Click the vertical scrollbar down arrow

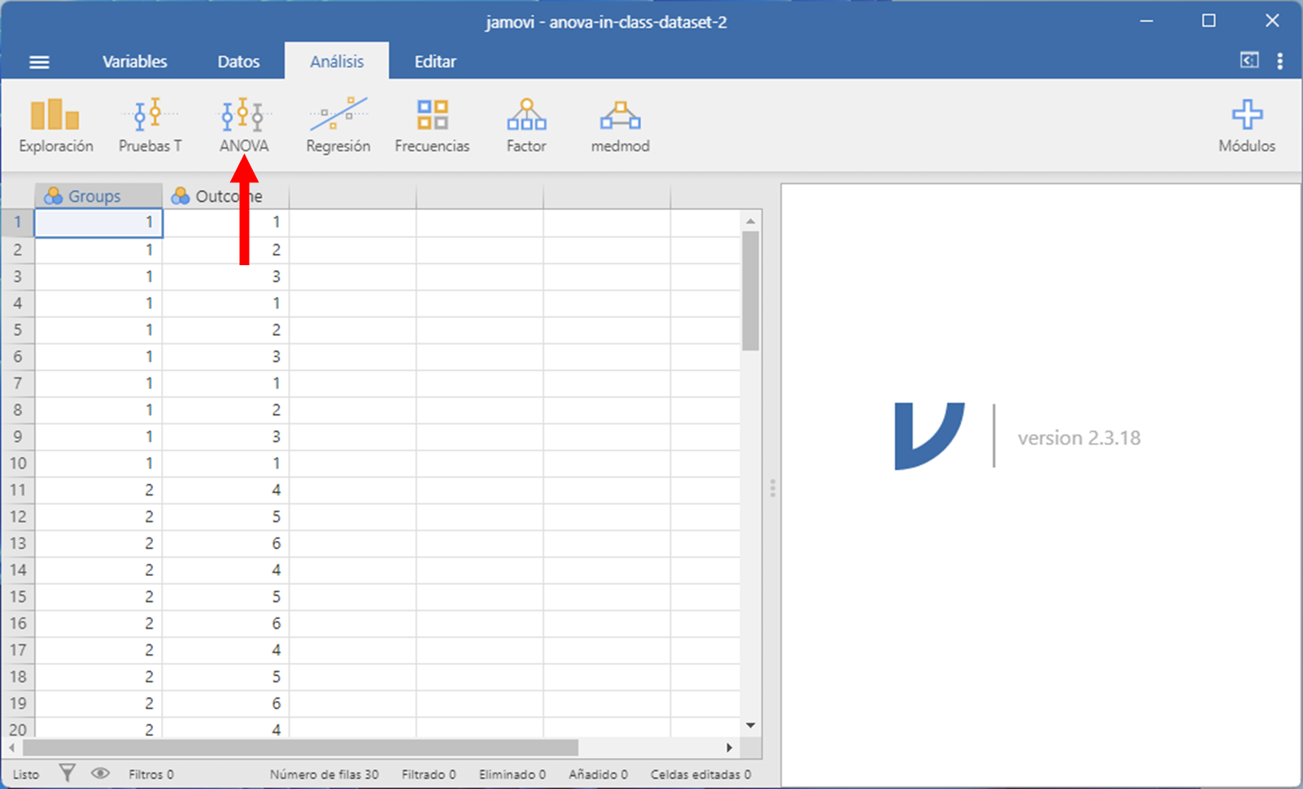tap(750, 725)
